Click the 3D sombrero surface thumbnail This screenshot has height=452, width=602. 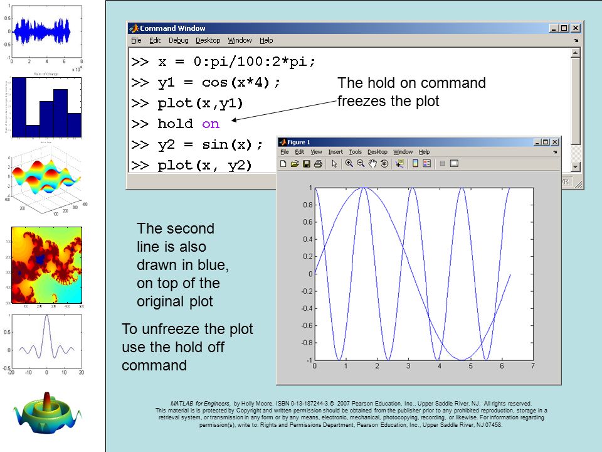point(48,414)
